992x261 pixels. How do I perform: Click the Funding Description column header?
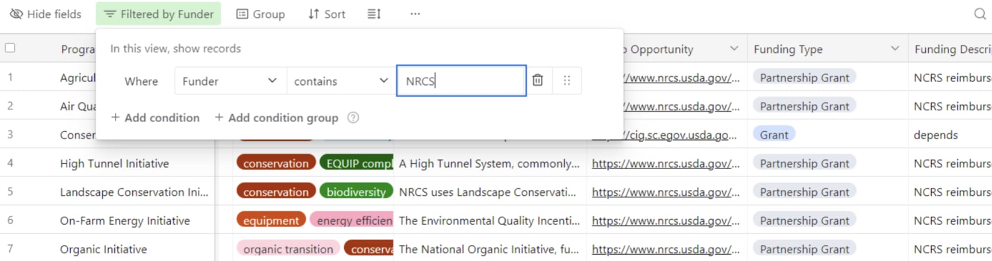pos(951,49)
